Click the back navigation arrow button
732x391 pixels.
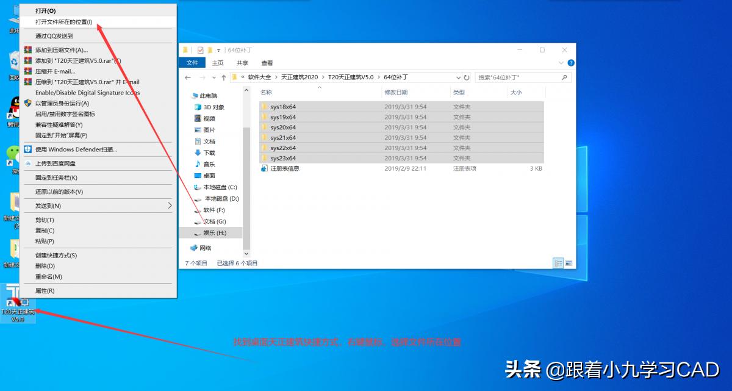[x=188, y=77]
